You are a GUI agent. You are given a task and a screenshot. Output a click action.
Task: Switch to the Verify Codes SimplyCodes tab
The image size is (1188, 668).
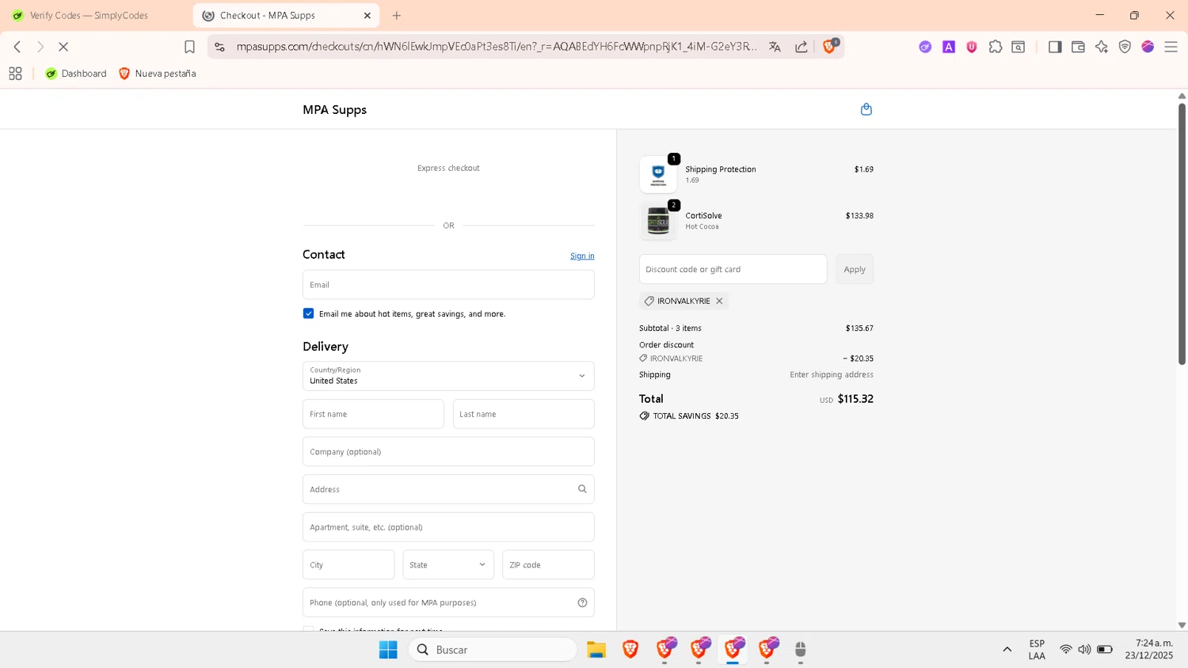pyautogui.click(x=89, y=15)
